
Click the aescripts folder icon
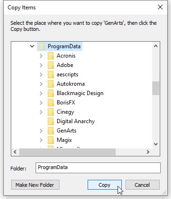[51, 74]
